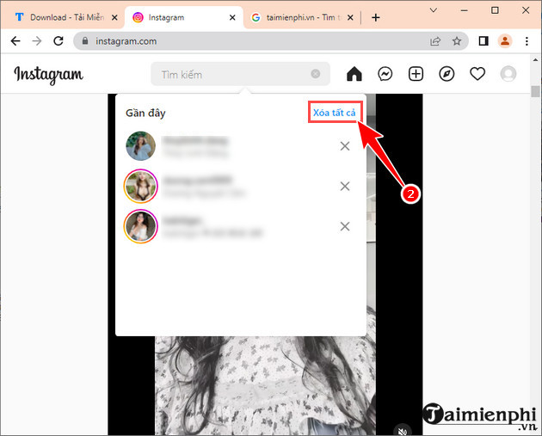
Task: Close the Download - Tải Miễn tab
Action: click(114, 17)
